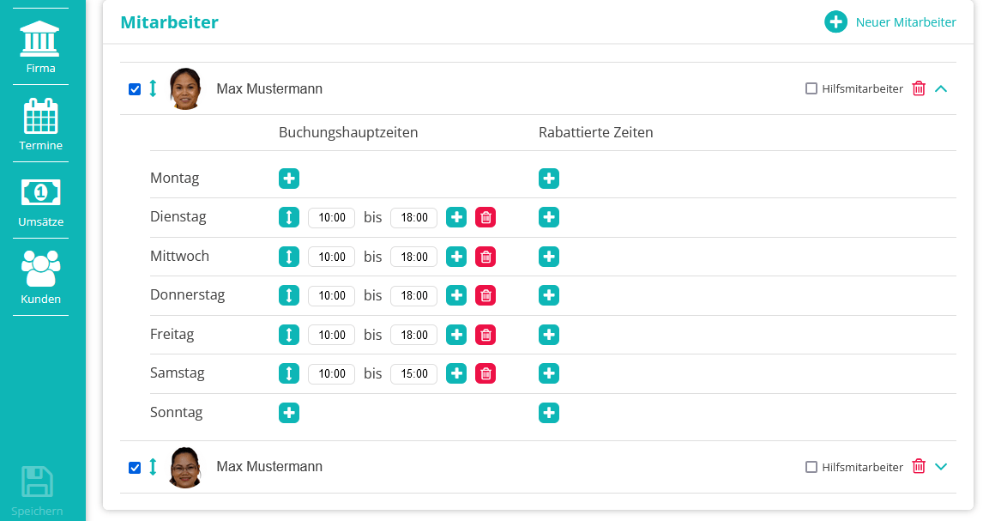
Task: Click the second employee's profile photo
Action: click(185, 467)
